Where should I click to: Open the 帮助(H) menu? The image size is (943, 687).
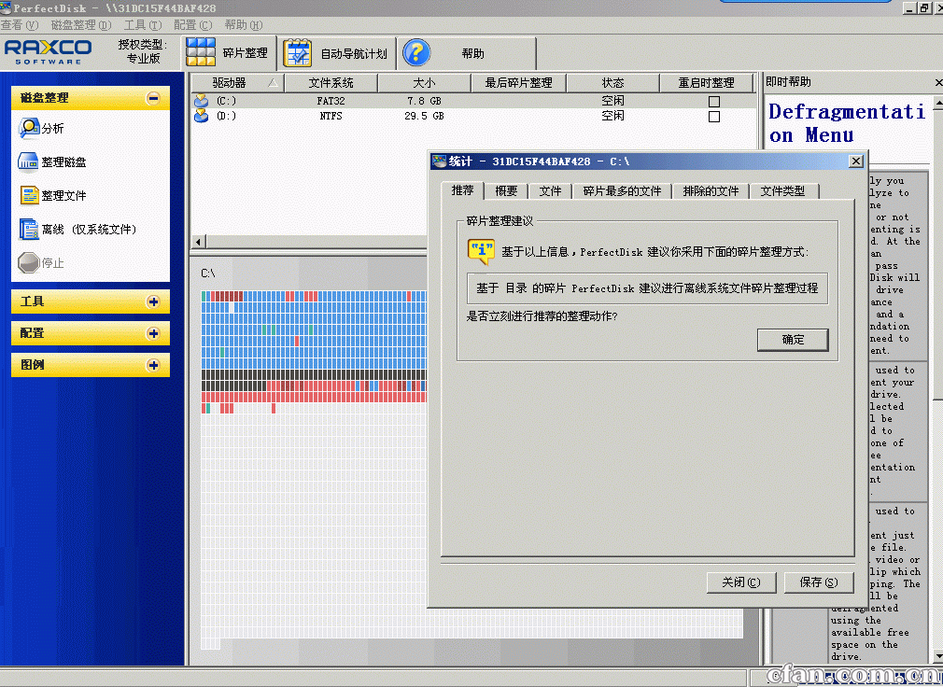click(243, 24)
